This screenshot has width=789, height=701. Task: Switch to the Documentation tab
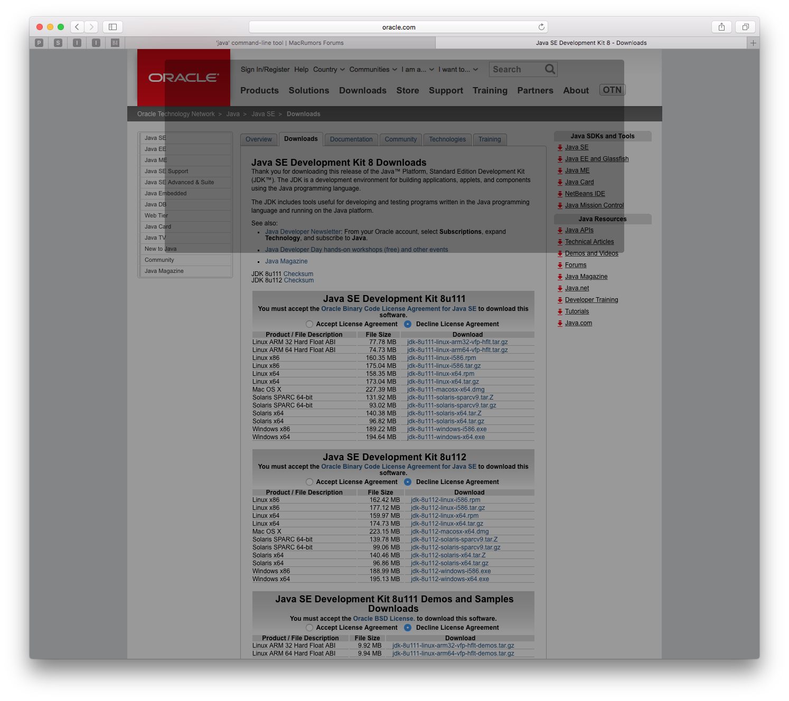coord(351,139)
